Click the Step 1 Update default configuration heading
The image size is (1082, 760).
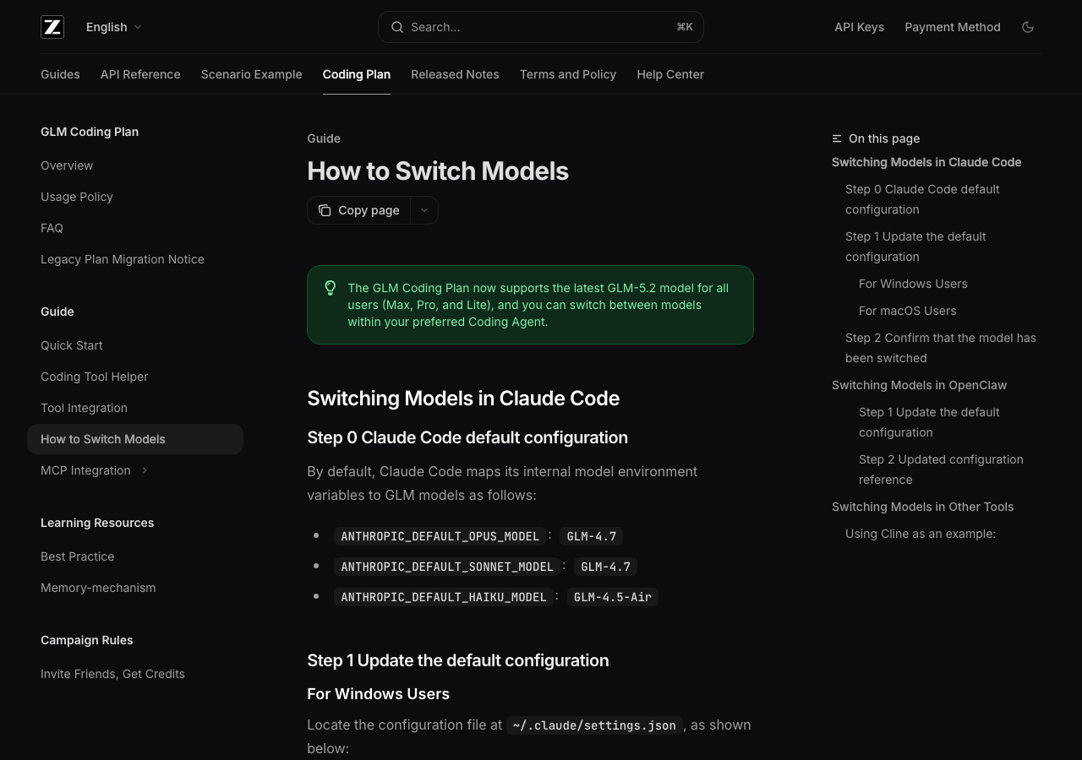(x=458, y=660)
